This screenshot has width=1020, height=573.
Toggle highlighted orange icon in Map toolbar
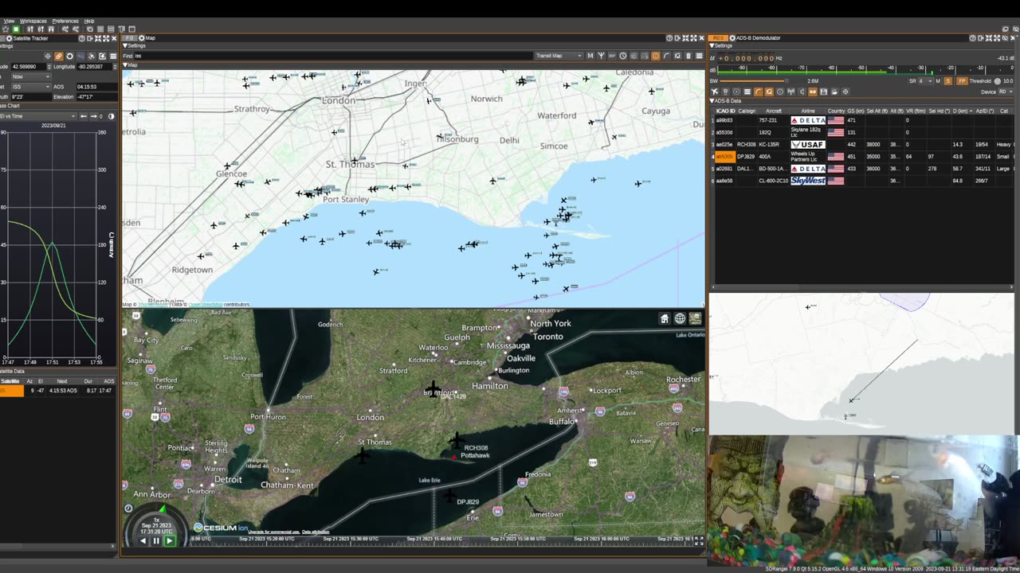656,56
